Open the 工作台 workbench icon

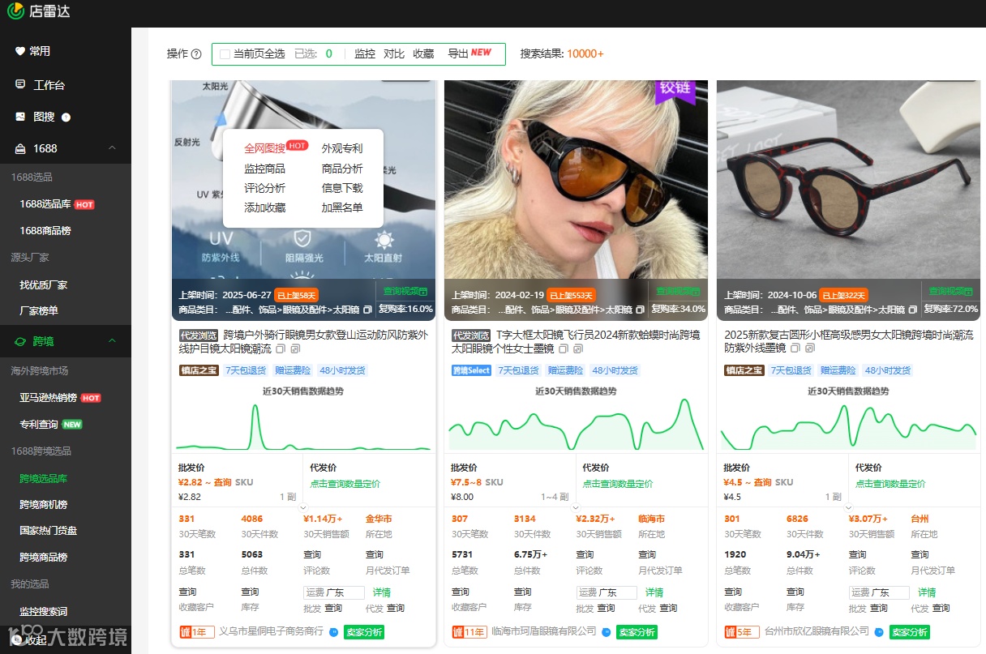20,84
